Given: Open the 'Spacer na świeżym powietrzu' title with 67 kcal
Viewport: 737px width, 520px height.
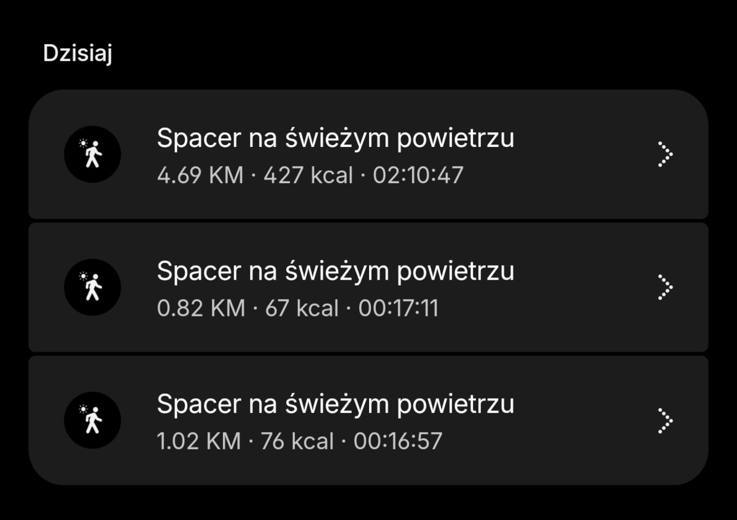Looking at the screenshot, I should (335, 271).
